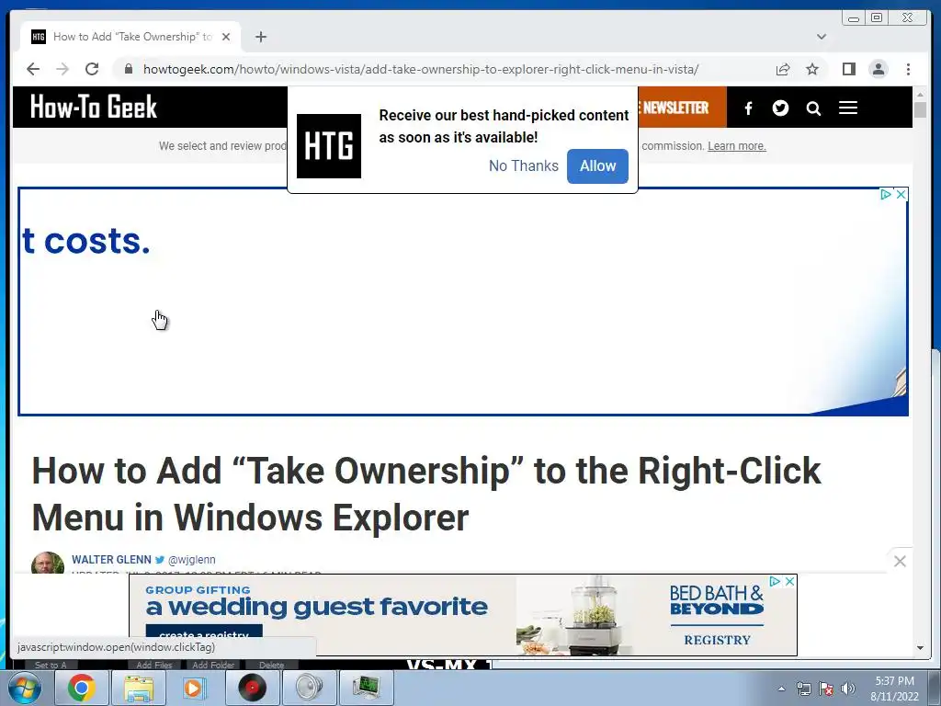
Task: Open the Windows Start menu
Action: pos(24,688)
